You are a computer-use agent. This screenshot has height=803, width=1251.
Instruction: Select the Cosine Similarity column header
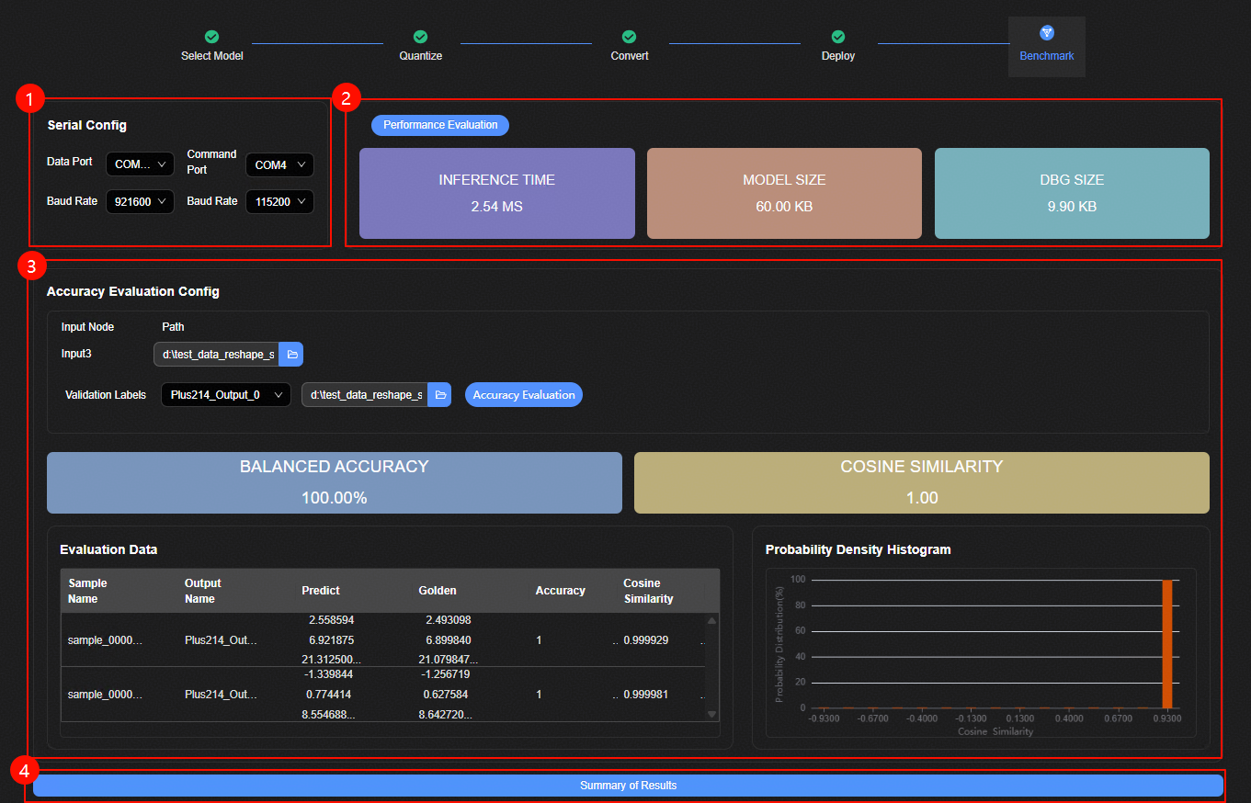click(648, 591)
